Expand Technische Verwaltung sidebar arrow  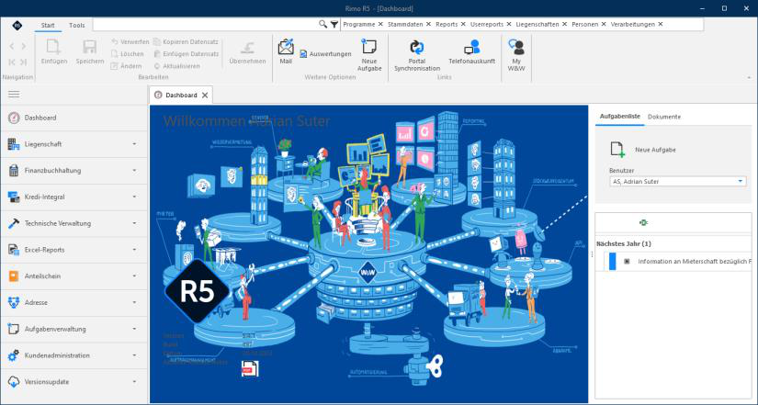click(x=134, y=223)
